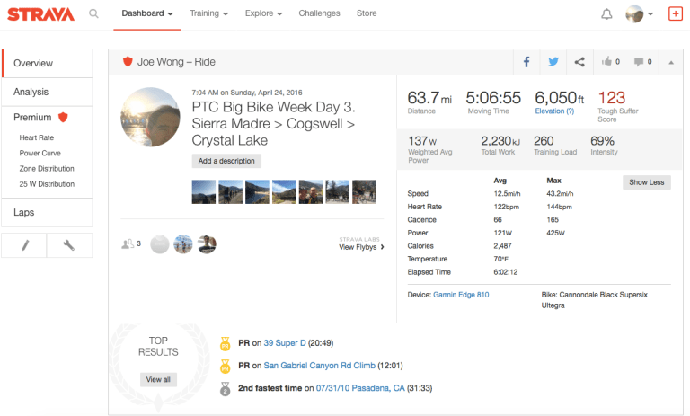This screenshot has height=416, width=690.
Task: Give kudos with thumbs-up icon
Action: 610,62
